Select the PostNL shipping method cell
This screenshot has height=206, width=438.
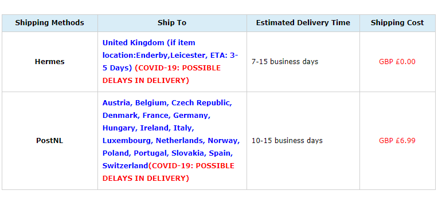pos(50,141)
